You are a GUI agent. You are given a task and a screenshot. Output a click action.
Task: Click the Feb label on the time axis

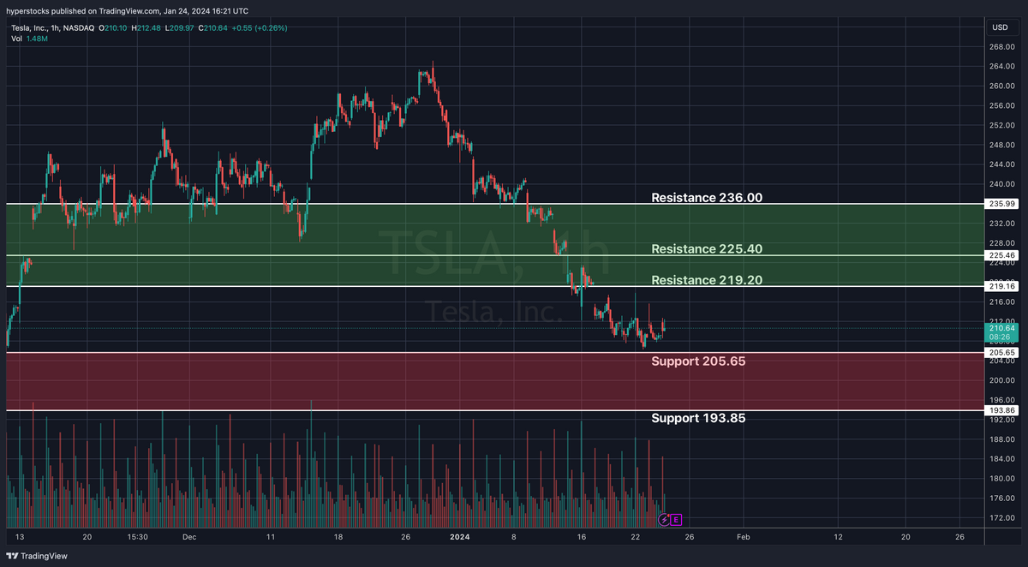[743, 537]
